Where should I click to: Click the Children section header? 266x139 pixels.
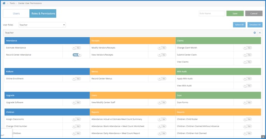point(47,112)
